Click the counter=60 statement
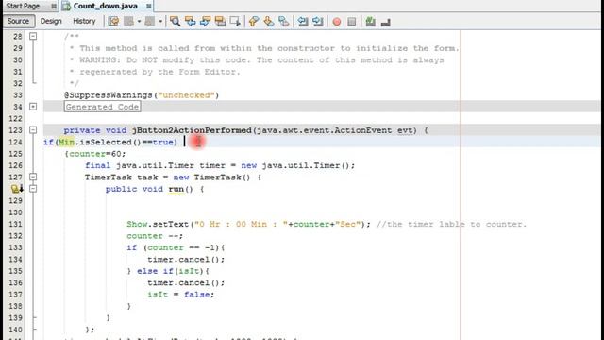 pyautogui.click(x=97, y=154)
